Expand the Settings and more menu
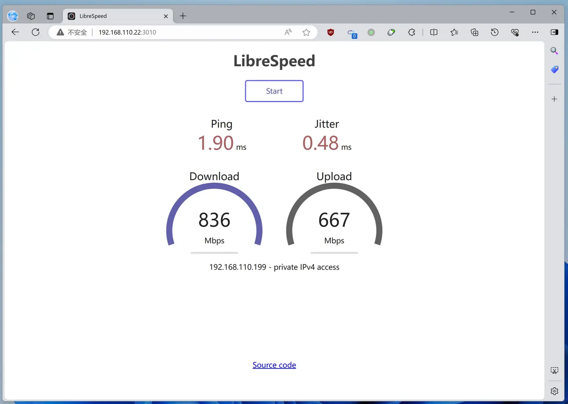Screen dimensions: 568x404 pos(535,32)
